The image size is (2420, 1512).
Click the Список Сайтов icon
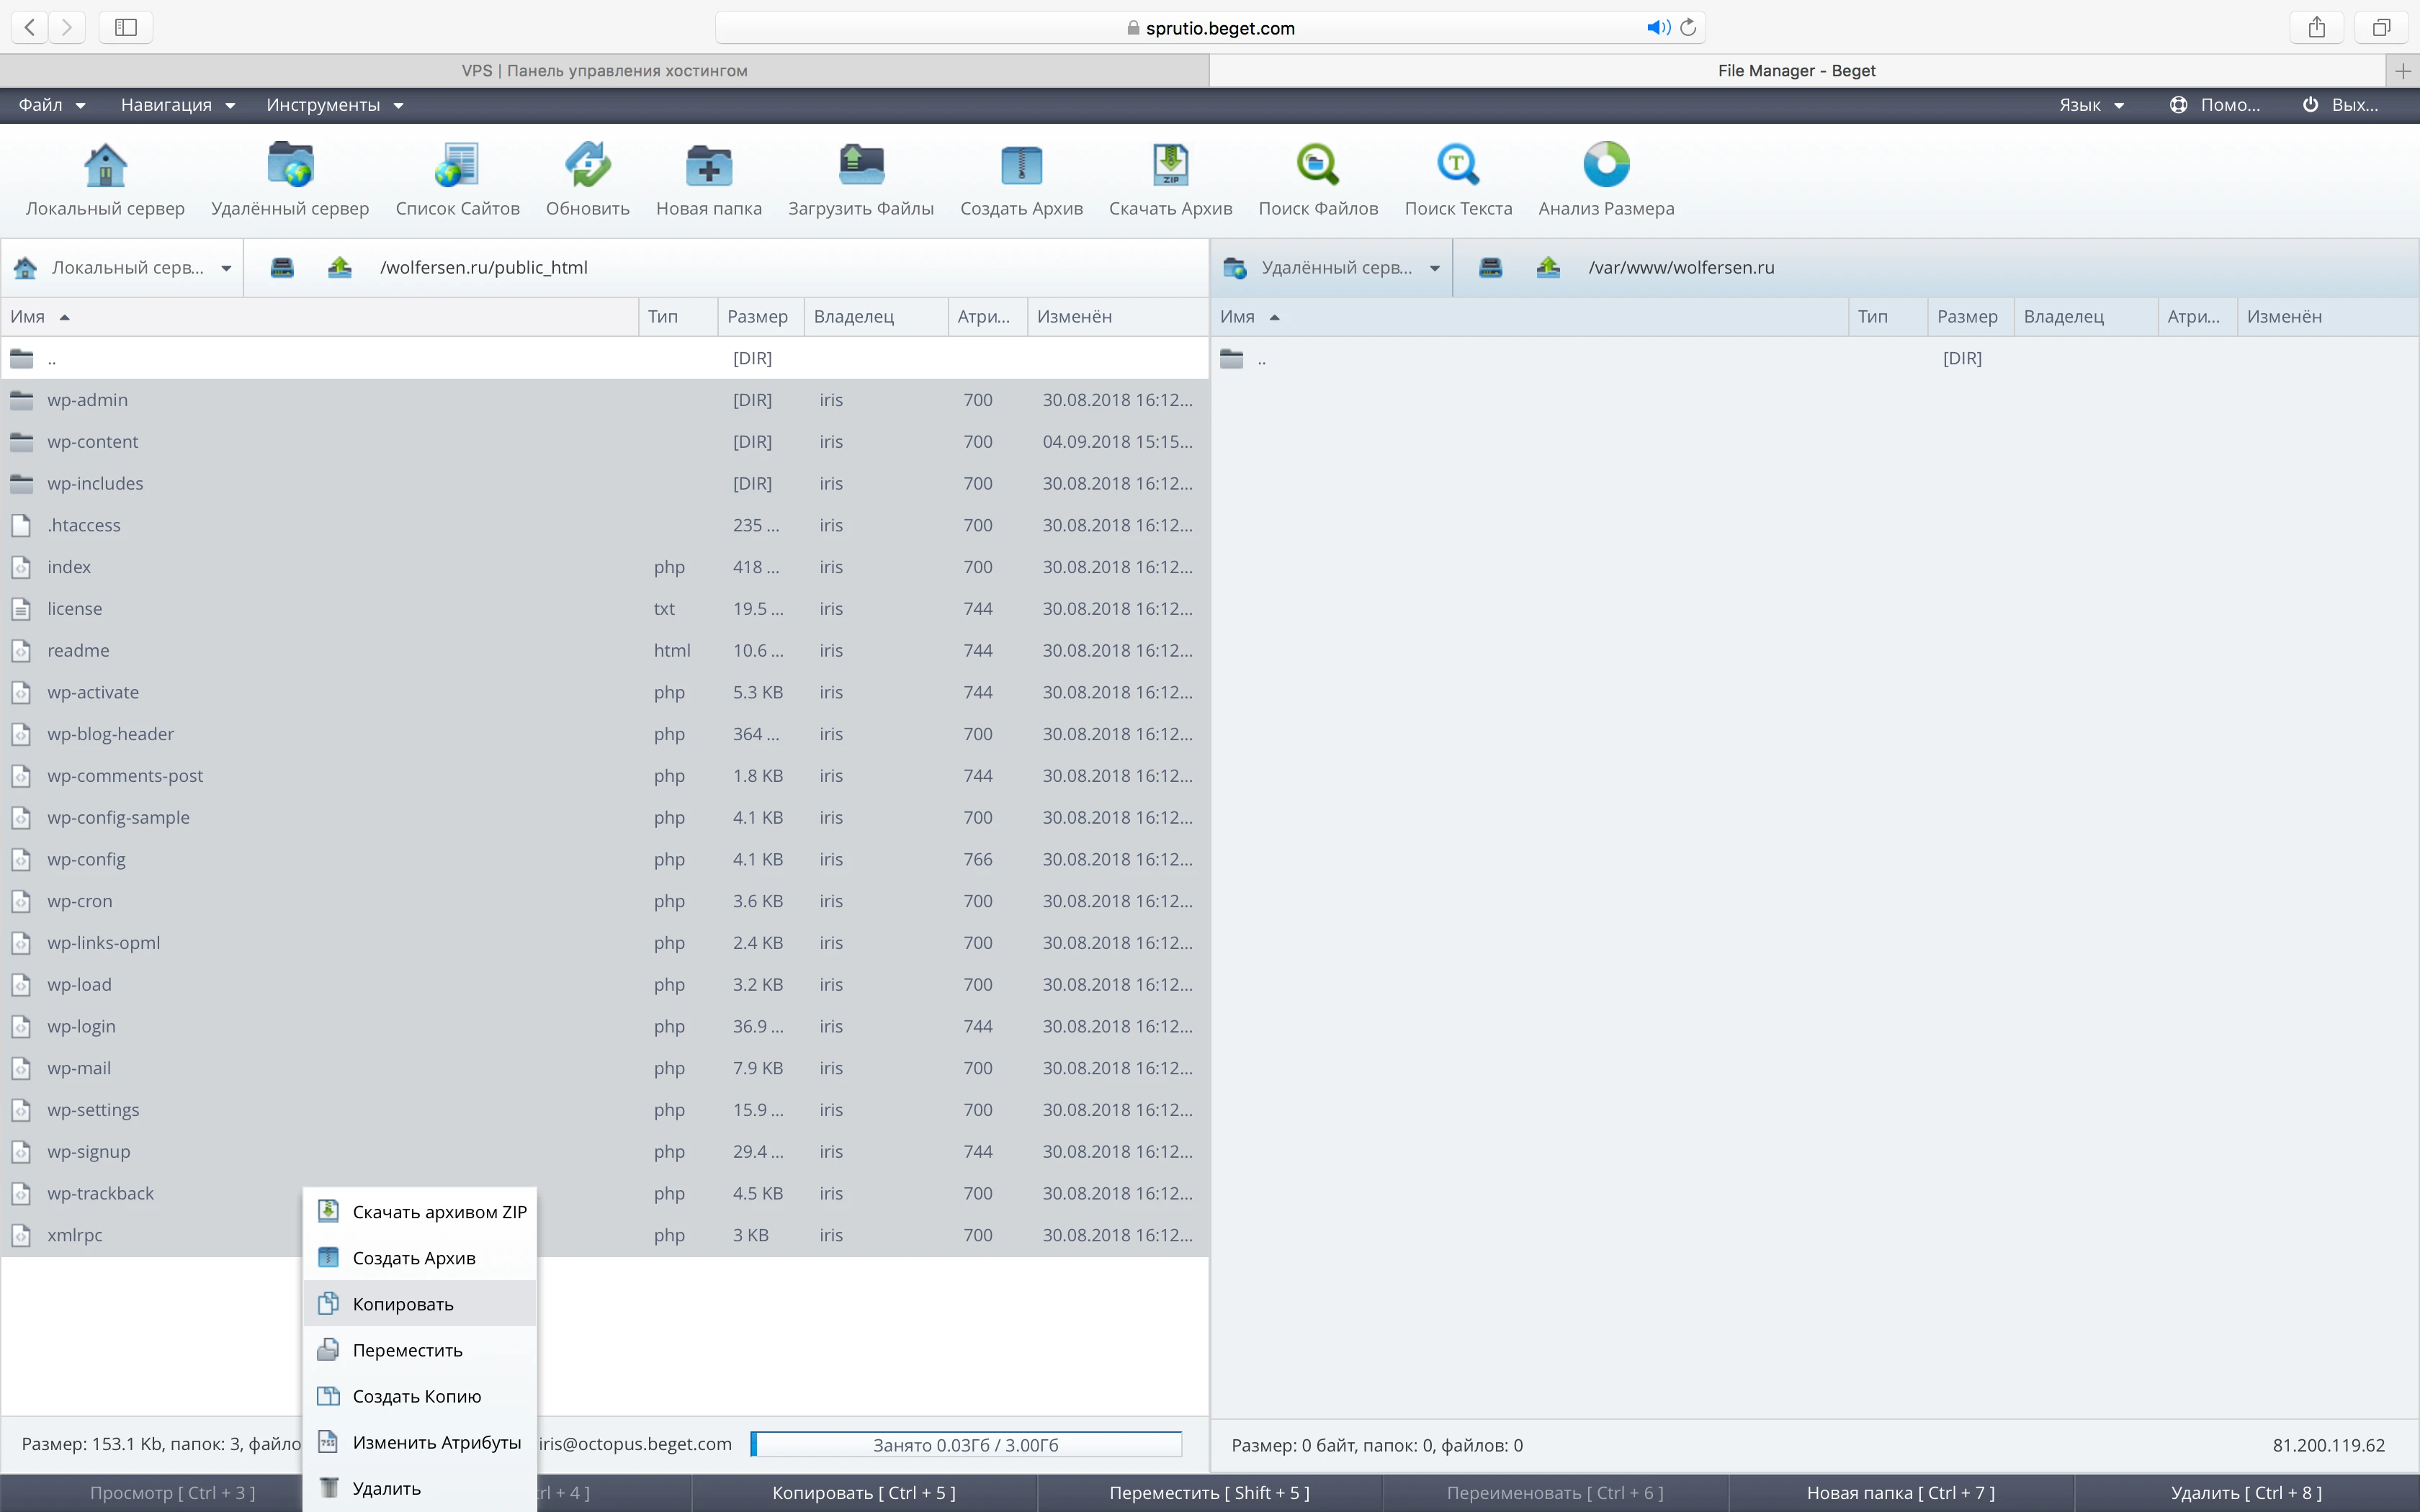457,166
